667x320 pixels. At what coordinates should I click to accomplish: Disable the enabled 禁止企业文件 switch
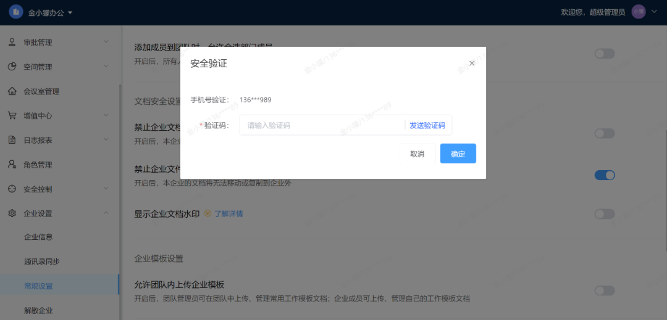(605, 175)
